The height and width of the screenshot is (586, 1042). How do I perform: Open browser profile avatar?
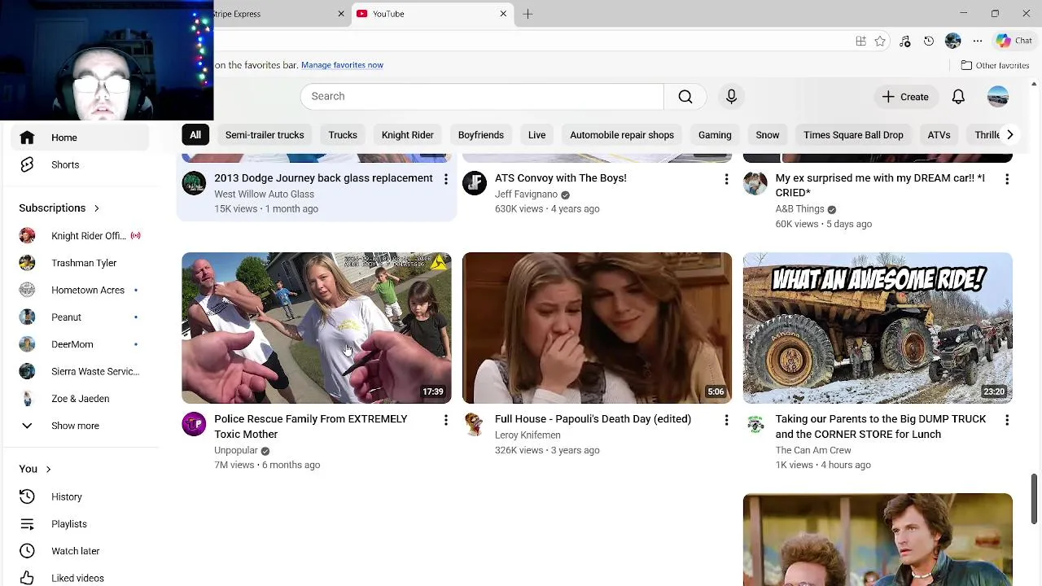pyautogui.click(x=953, y=41)
